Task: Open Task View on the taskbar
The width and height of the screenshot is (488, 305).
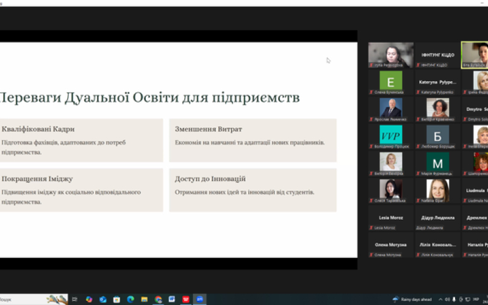Action: pos(74,300)
